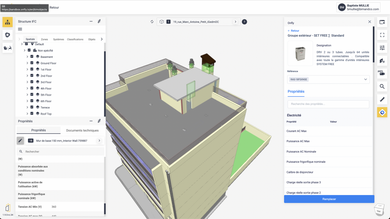Open the hamburger menu in Structure IFC
The image size is (390, 219).
click(20, 29)
